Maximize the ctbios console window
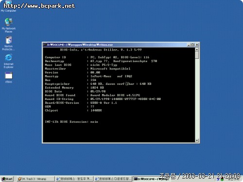 (192, 45)
